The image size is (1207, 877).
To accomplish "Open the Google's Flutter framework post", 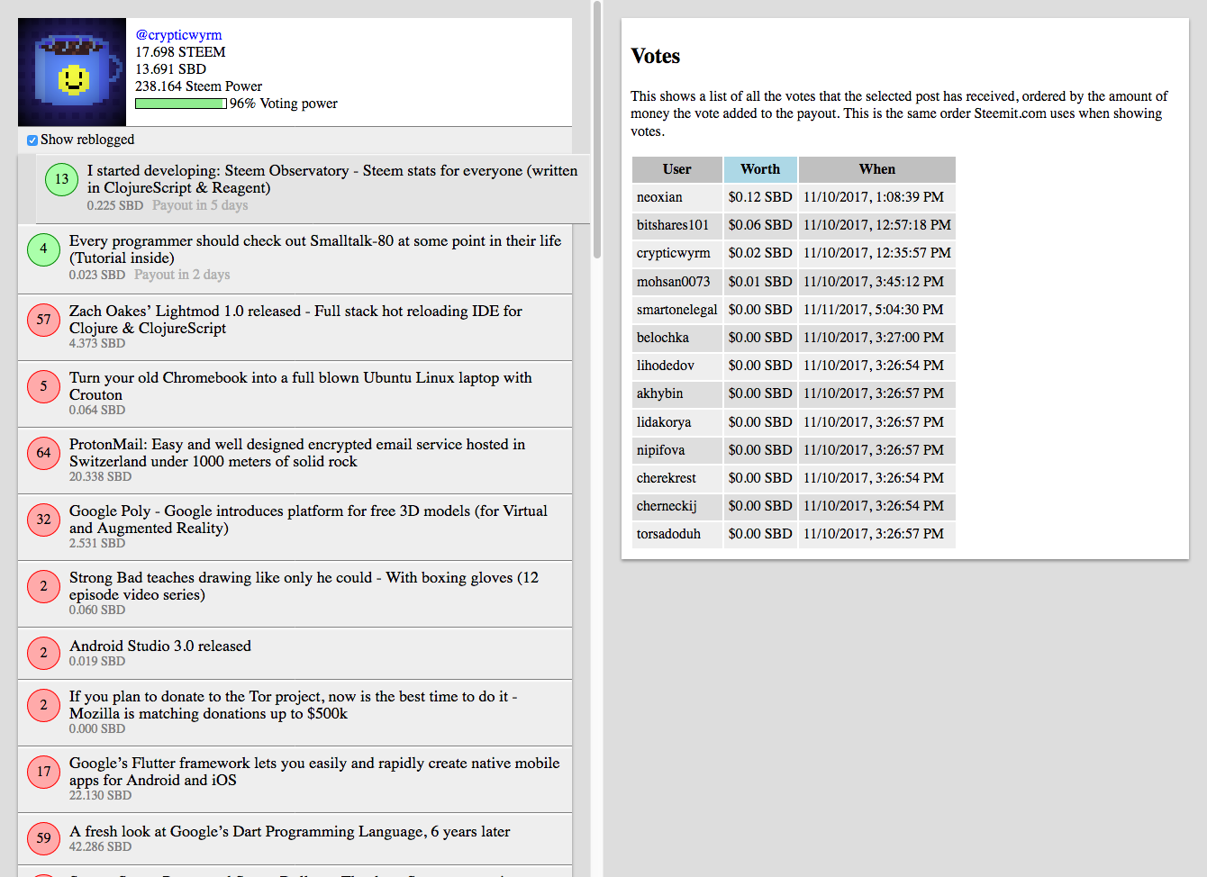I will coord(295,780).
